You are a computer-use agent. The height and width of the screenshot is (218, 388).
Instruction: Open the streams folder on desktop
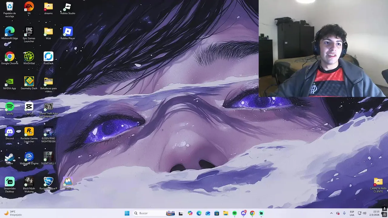pos(48,8)
